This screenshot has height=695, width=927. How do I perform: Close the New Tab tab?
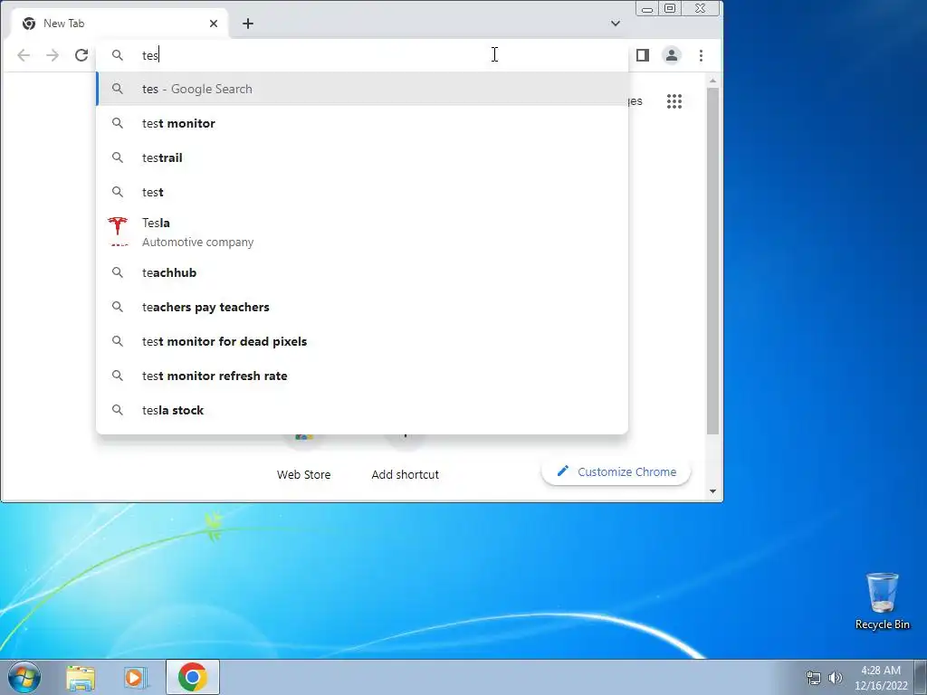(x=214, y=24)
